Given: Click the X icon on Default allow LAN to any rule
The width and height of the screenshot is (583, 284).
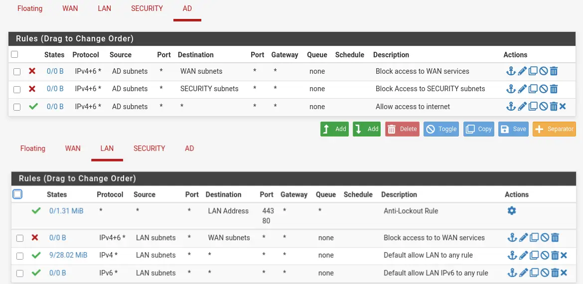Looking at the screenshot, I should 564,256.
